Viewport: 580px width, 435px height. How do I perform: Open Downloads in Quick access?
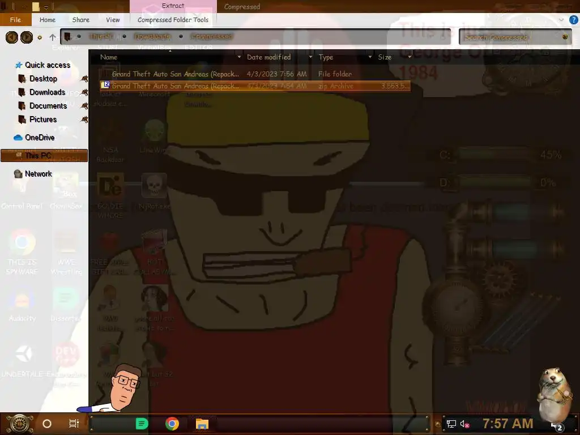pos(48,92)
